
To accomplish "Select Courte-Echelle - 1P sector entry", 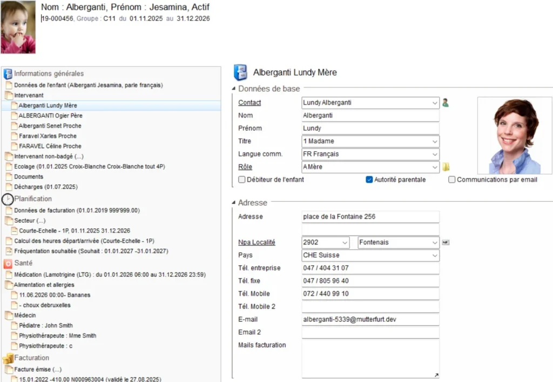I will pyautogui.click(x=75, y=231).
